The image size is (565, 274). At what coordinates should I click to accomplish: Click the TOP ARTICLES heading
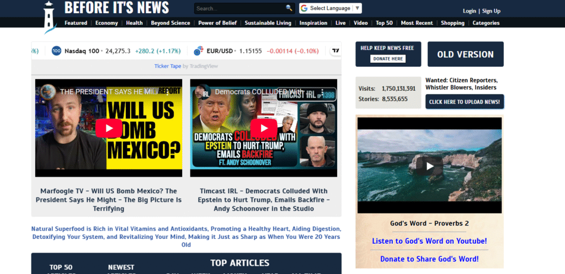click(239, 263)
